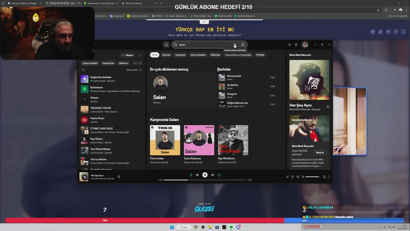Select Podcast'ler ve Programlar filter
The image size is (410, 231).
point(238,55)
